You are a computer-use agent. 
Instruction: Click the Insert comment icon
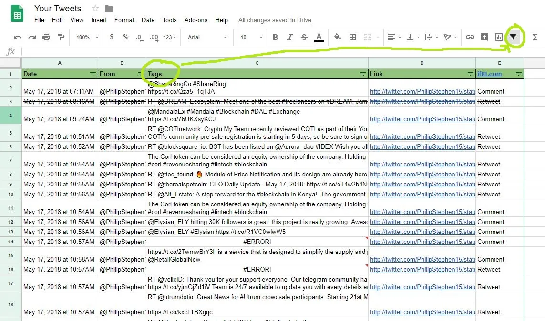[484, 37]
